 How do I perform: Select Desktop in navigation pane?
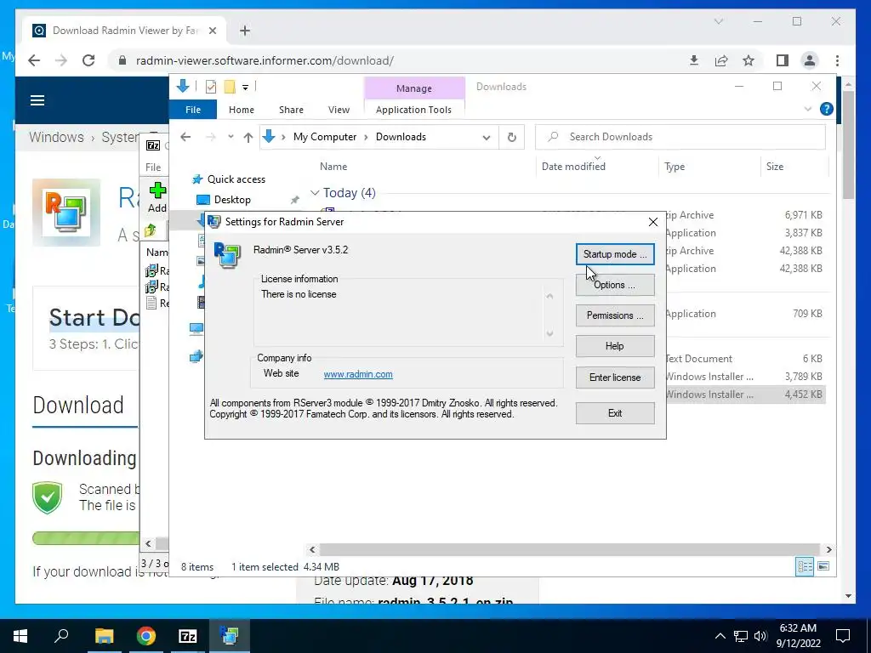232,199
